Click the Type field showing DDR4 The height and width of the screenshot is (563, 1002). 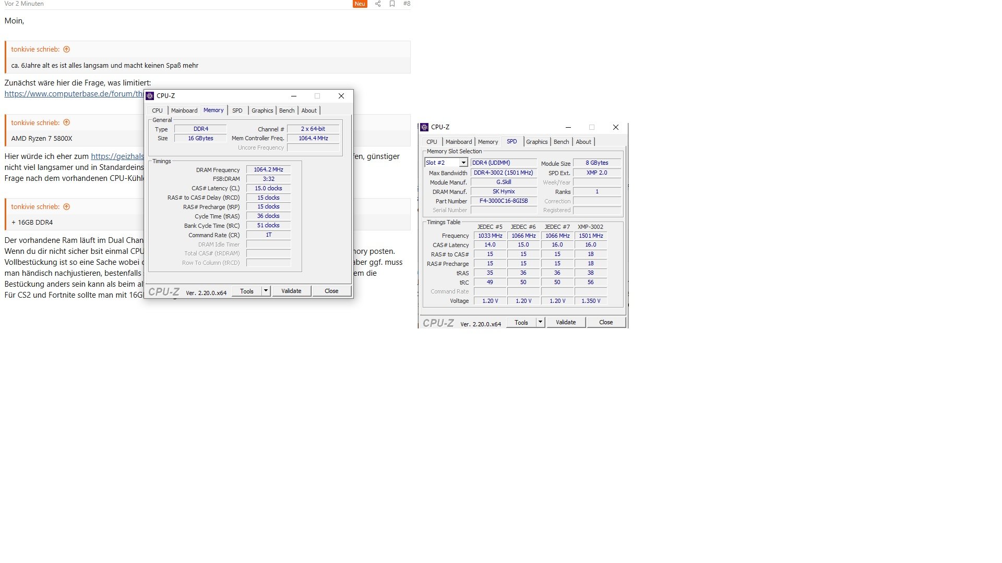pyautogui.click(x=200, y=129)
